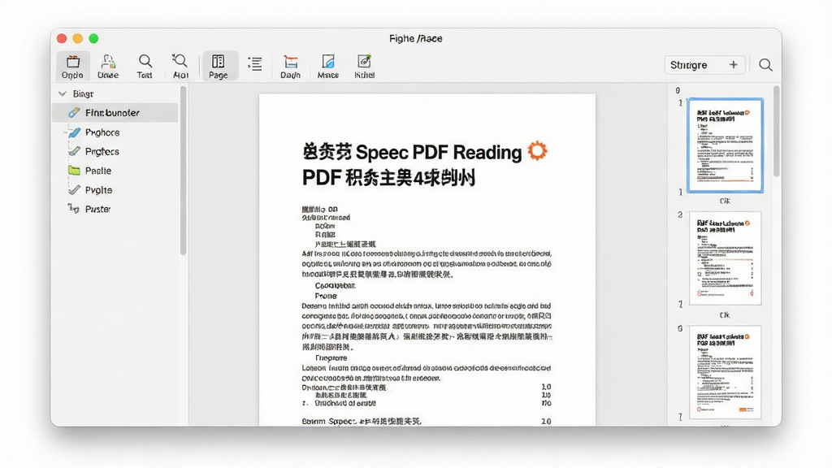Open the Paelte folder item
The image size is (832, 468).
[x=98, y=171]
